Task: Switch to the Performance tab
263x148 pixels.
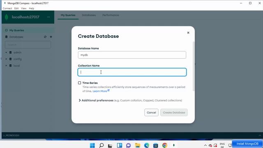Action: (x=111, y=15)
